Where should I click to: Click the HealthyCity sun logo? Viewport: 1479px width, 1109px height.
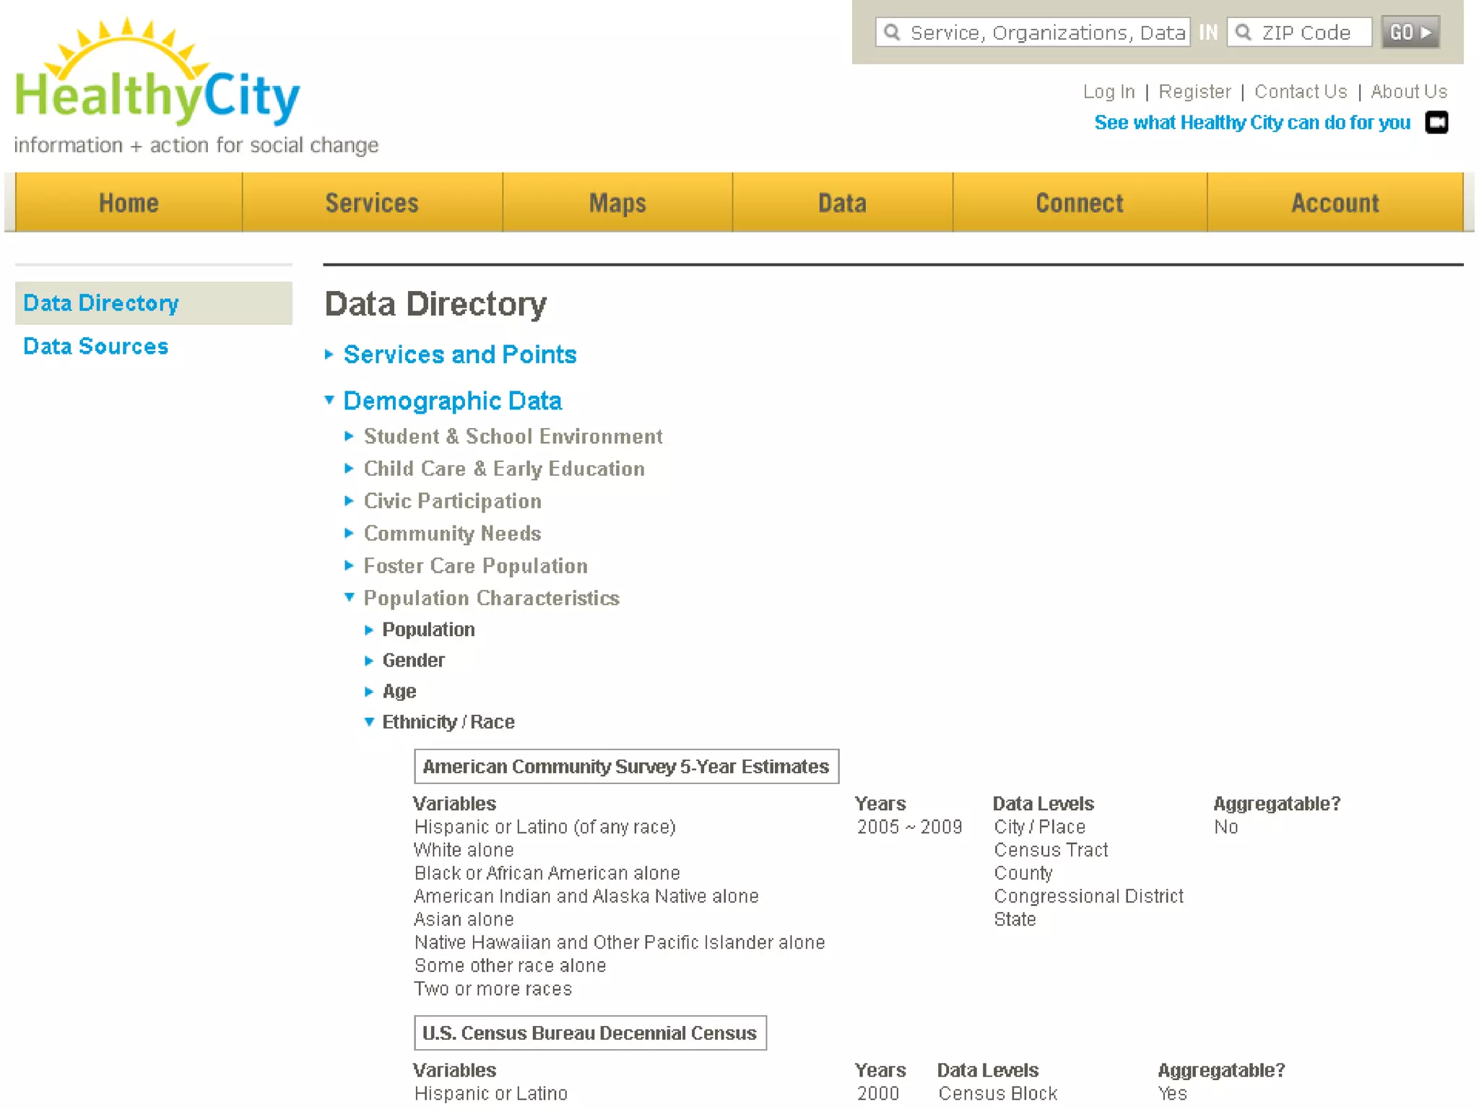click(156, 72)
